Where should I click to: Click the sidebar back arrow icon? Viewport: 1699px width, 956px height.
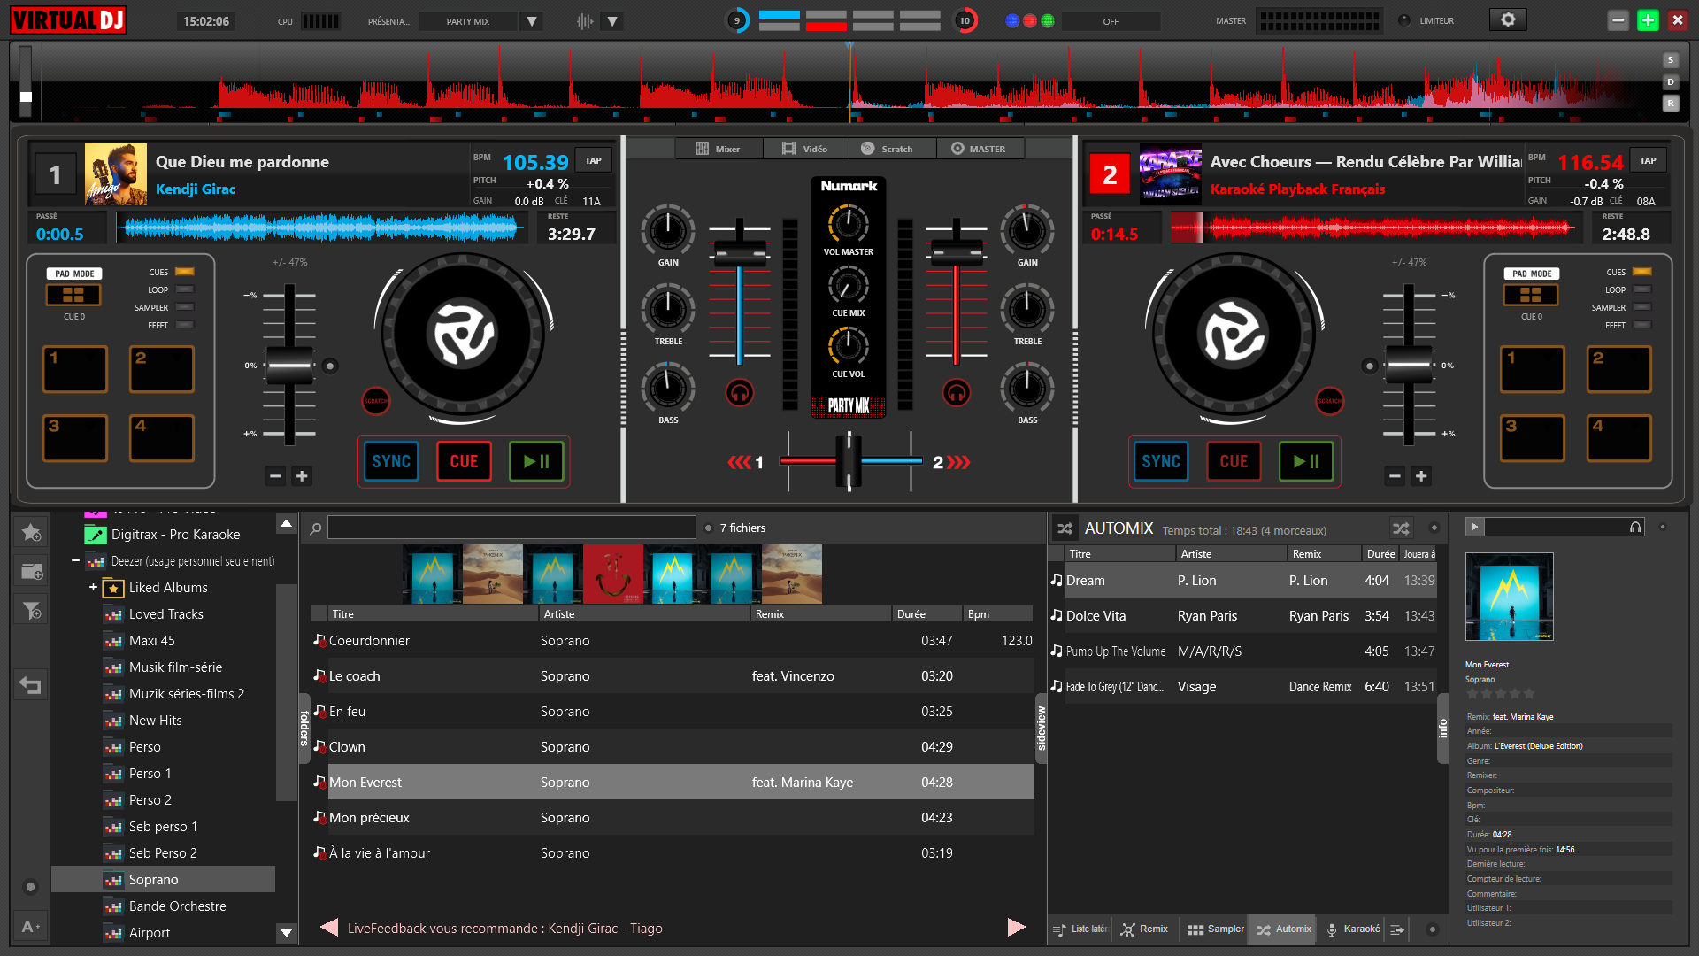point(31,685)
